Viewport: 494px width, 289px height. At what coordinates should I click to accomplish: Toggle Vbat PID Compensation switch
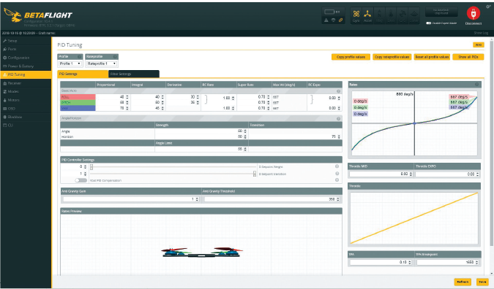click(x=81, y=180)
